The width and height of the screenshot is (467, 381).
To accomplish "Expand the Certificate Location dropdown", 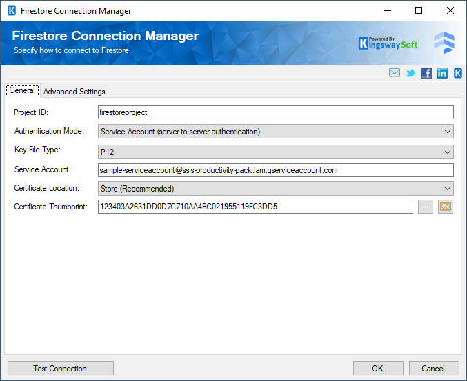I will (276, 189).
